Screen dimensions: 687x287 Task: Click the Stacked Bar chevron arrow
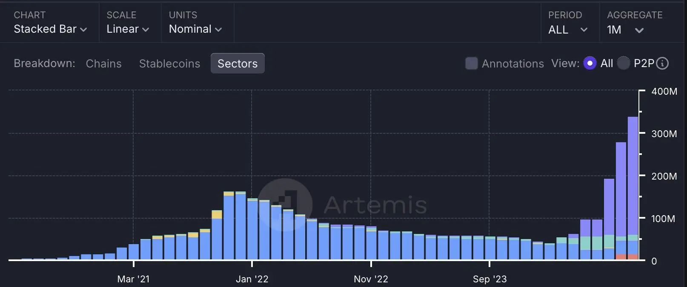(x=84, y=30)
